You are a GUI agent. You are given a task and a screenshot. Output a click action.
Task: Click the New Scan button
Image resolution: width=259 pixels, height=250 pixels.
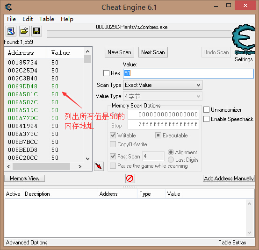[119, 52]
